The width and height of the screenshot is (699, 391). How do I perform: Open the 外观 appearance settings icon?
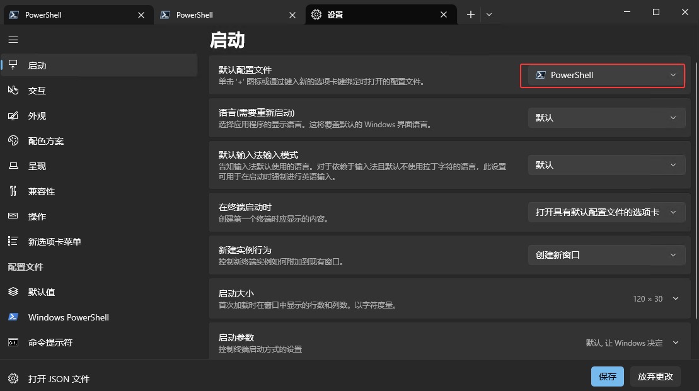[x=13, y=116]
